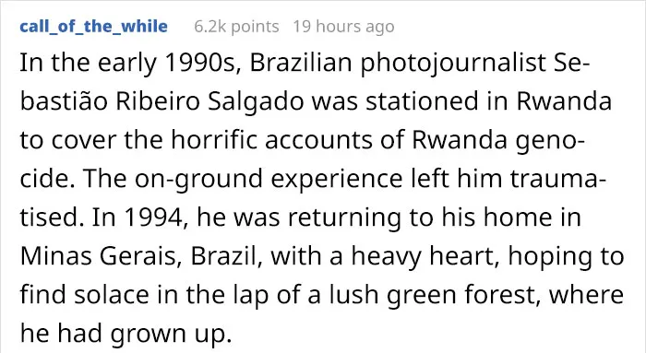Open the 19 hours ago timestamp

pos(343,27)
